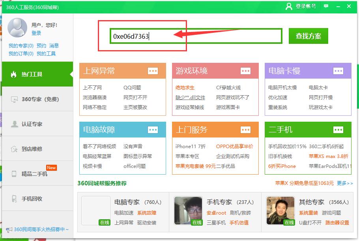Click the 登录 link under user greeting
Image resolution: width=359 pixels, height=241 pixels.
36,33
